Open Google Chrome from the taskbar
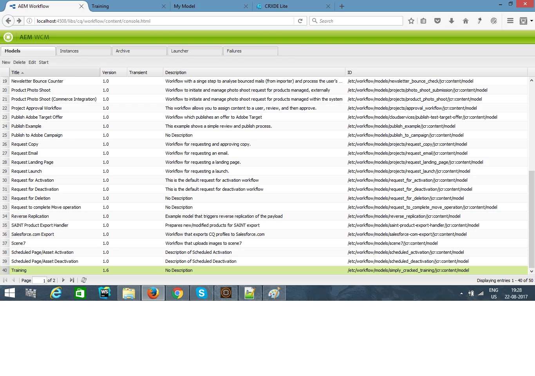The width and height of the screenshot is (535, 376). 177,293
